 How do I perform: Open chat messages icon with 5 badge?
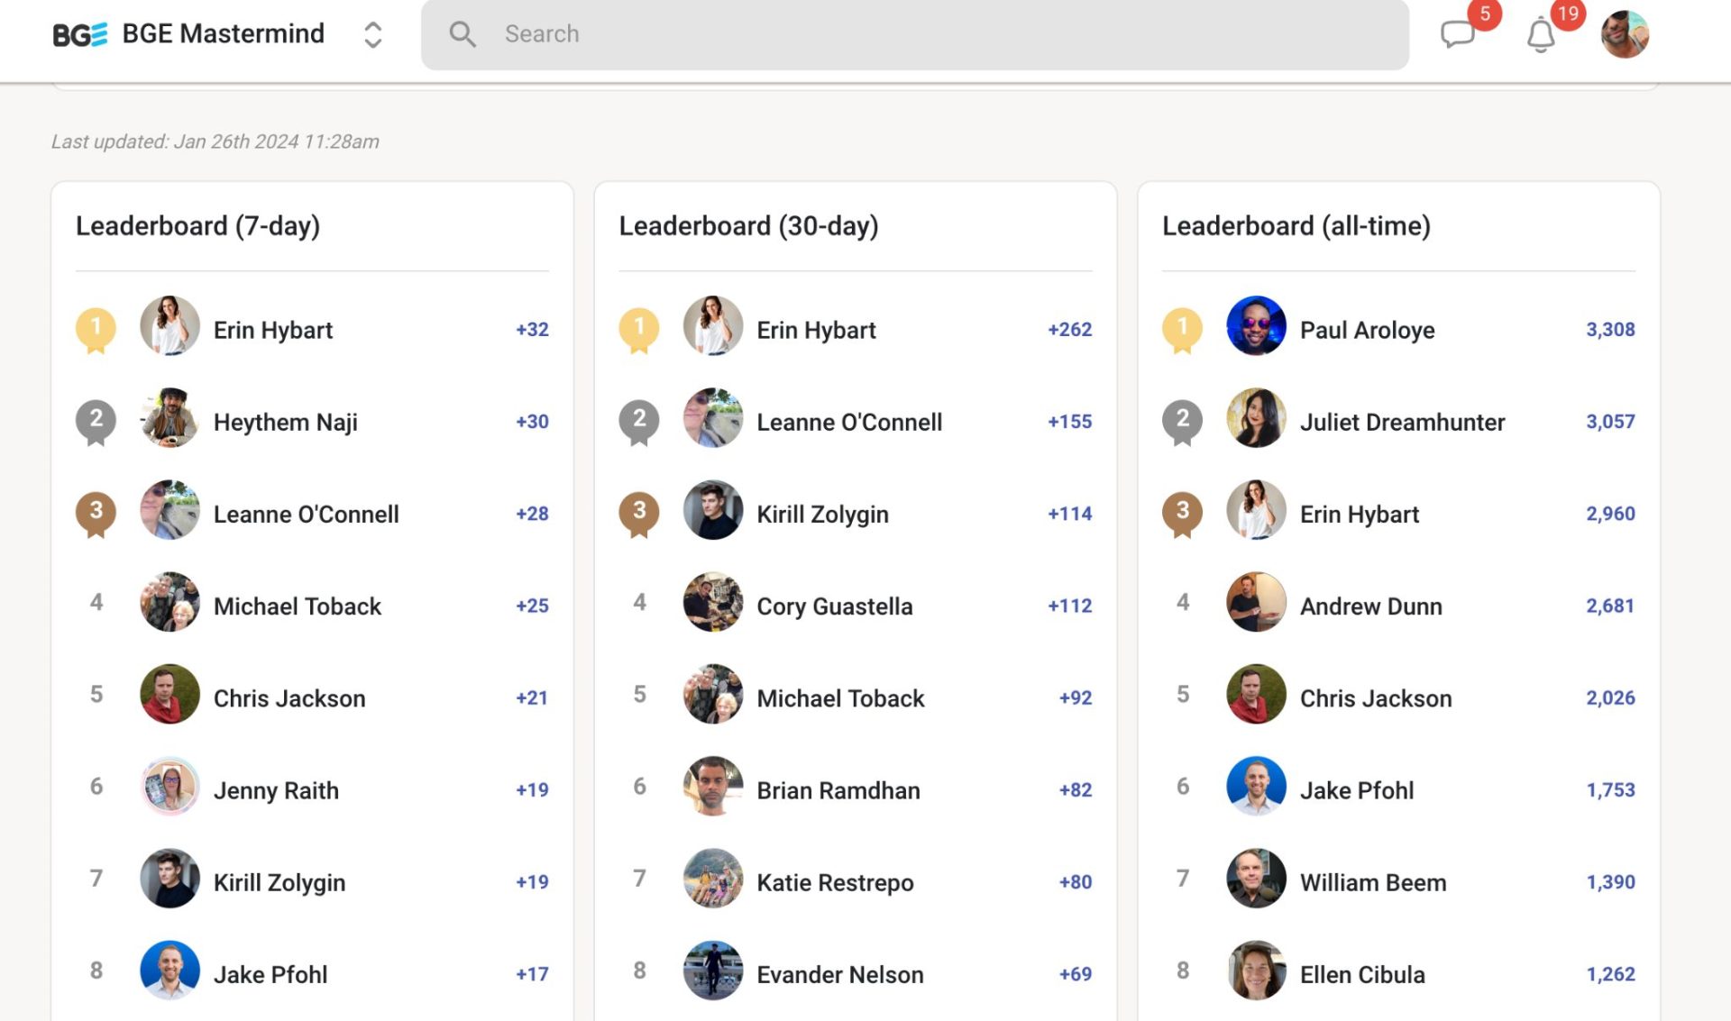pos(1457,34)
